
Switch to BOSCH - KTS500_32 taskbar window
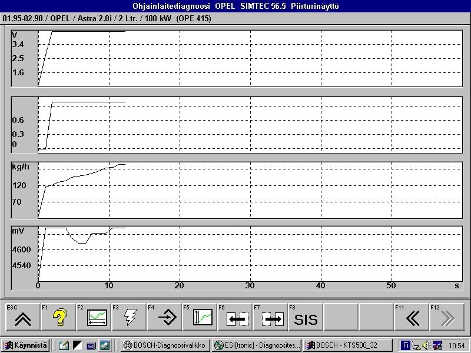click(350, 345)
